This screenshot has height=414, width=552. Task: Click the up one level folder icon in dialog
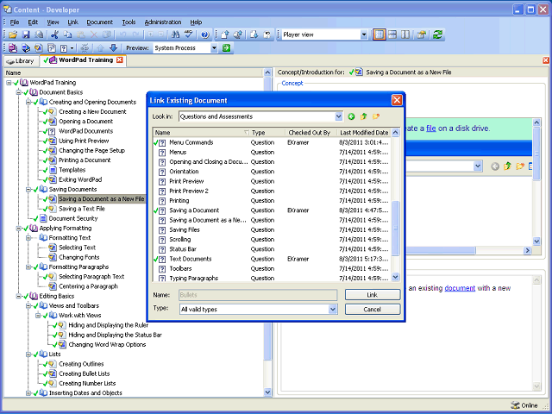coord(364,116)
